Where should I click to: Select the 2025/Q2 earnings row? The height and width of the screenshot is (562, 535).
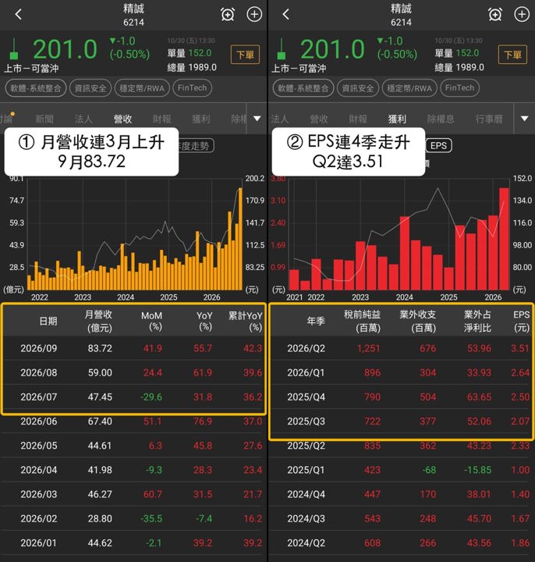pyautogui.click(x=401, y=446)
